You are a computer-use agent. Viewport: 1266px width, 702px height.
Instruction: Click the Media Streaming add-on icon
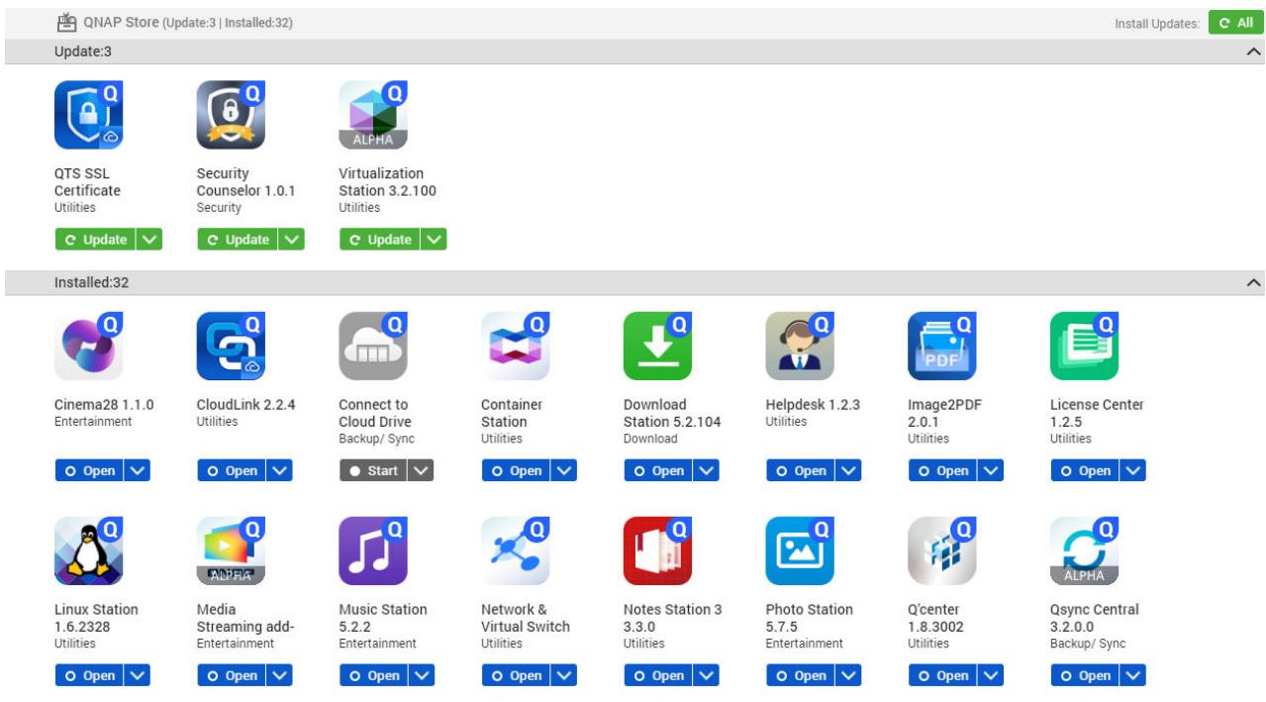pos(231,551)
